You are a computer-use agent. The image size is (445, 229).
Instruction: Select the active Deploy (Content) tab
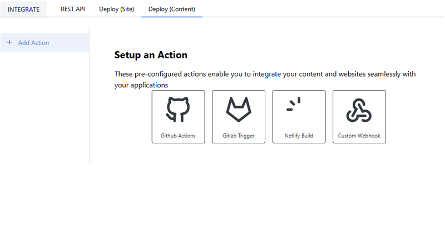point(171,9)
